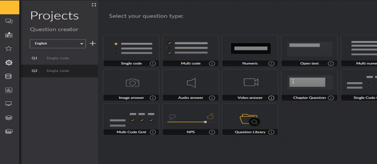The image size is (377, 164).
Task: Choose the Audio answer speaker tile
Action: (190, 85)
